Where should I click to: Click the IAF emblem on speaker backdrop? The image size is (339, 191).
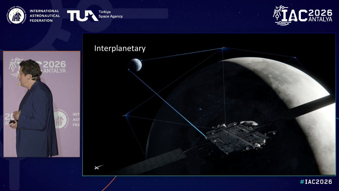tap(60, 120)
